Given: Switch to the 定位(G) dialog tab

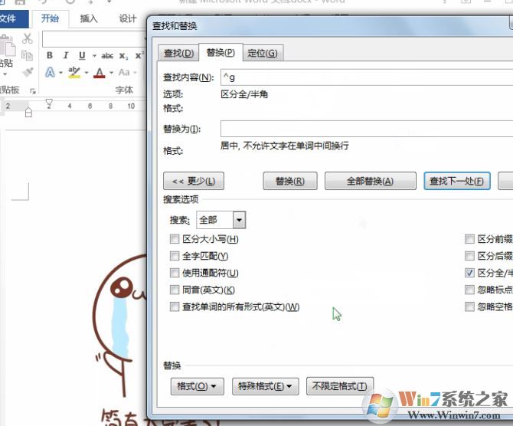Looking at the screenshot, I should 263,53.
